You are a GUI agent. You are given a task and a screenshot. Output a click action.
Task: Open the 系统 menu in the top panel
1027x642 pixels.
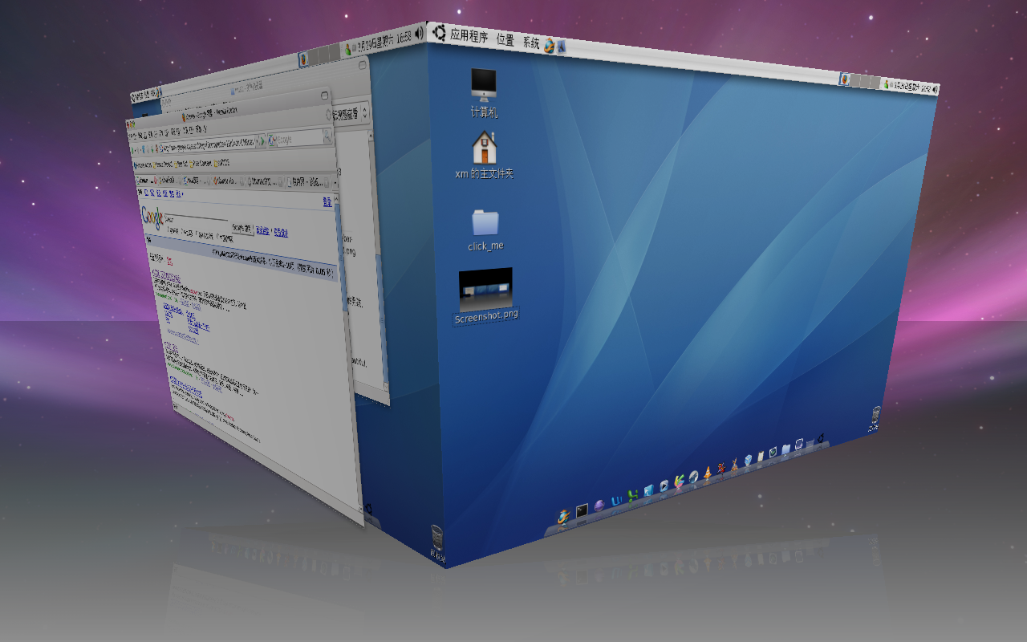531,43
